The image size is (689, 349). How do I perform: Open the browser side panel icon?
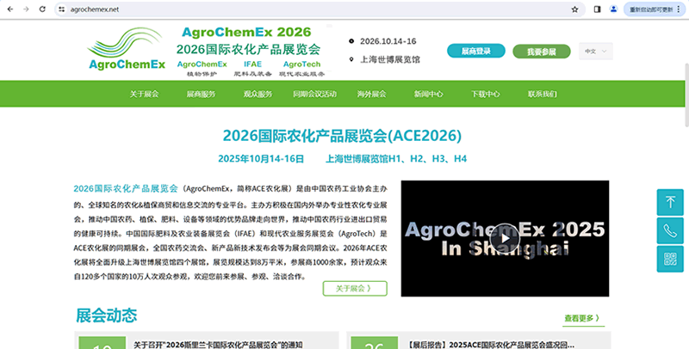pos(597,9)
